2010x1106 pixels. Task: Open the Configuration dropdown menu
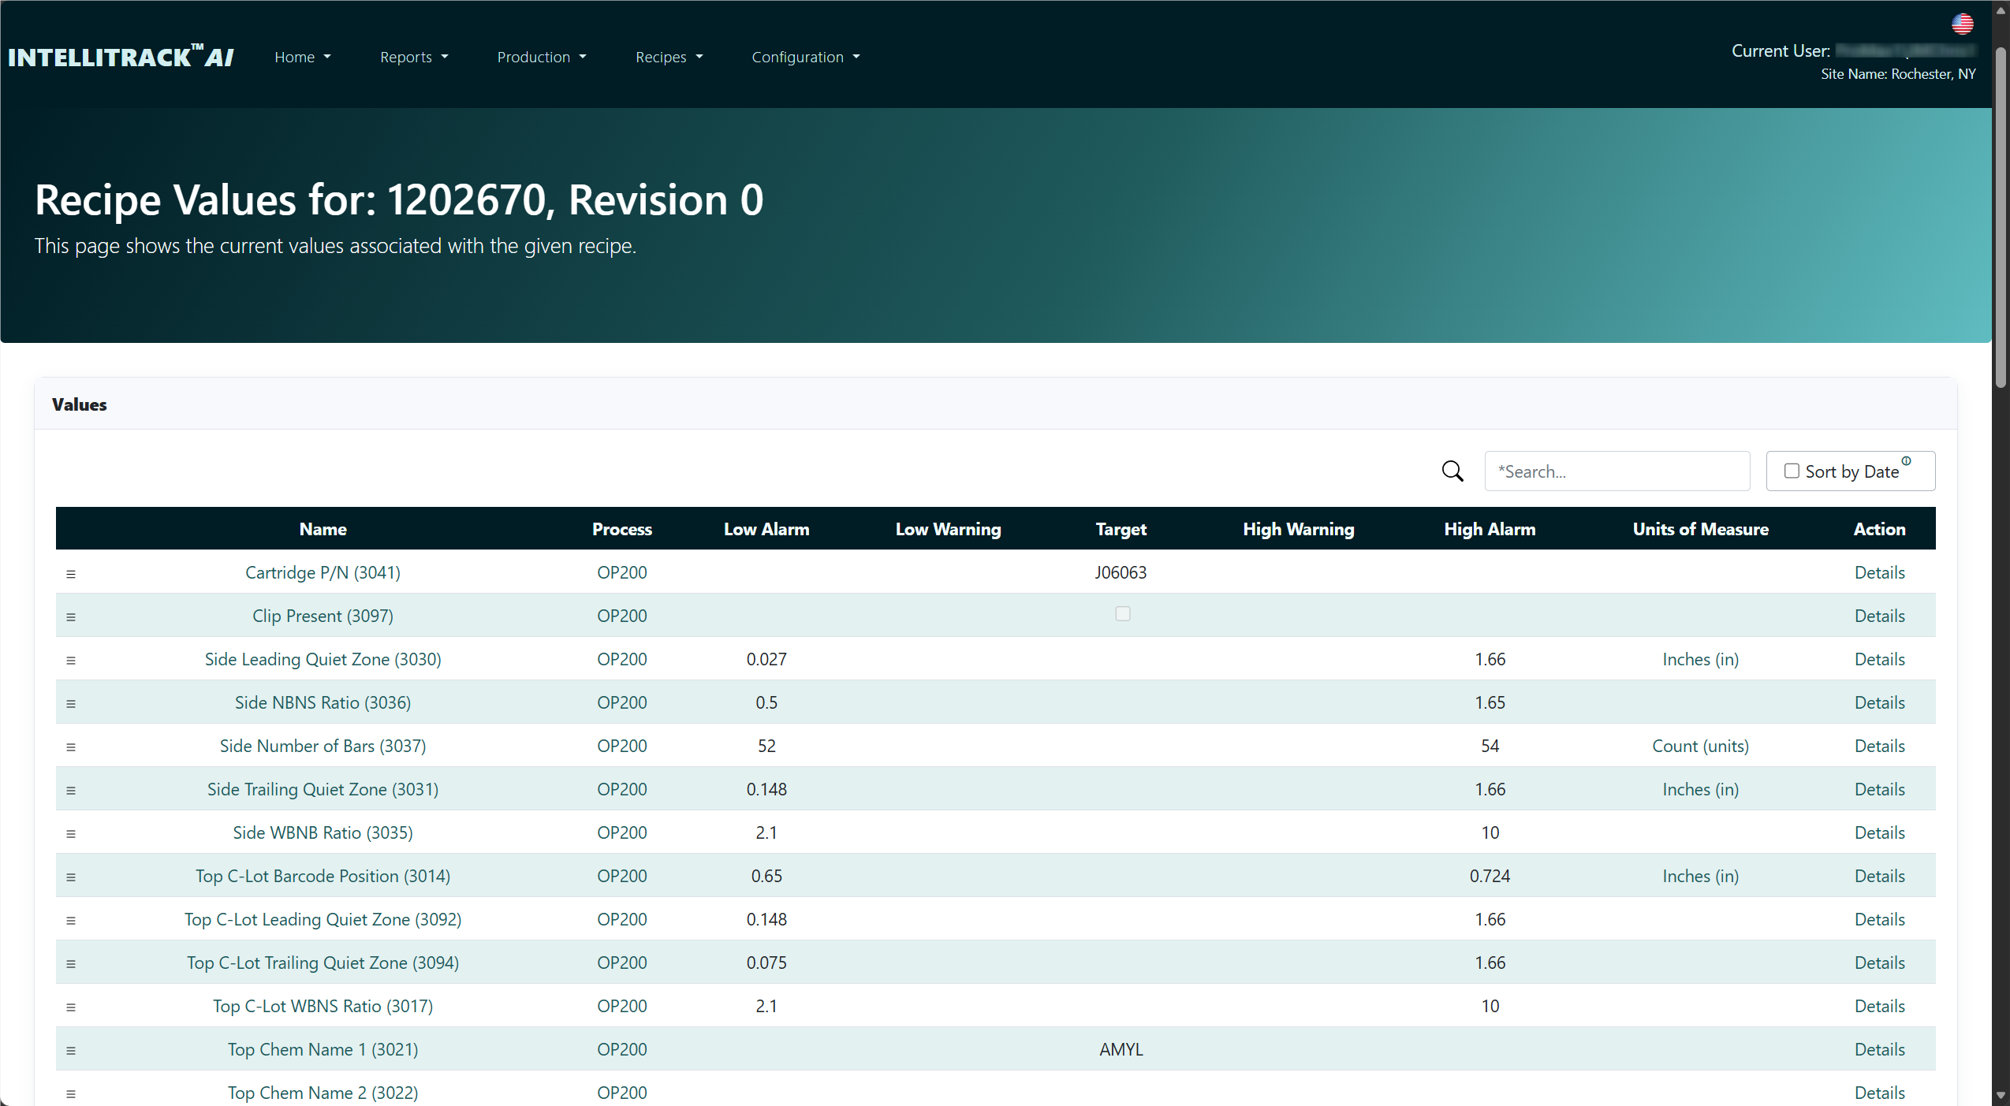[x=805, y=57]
